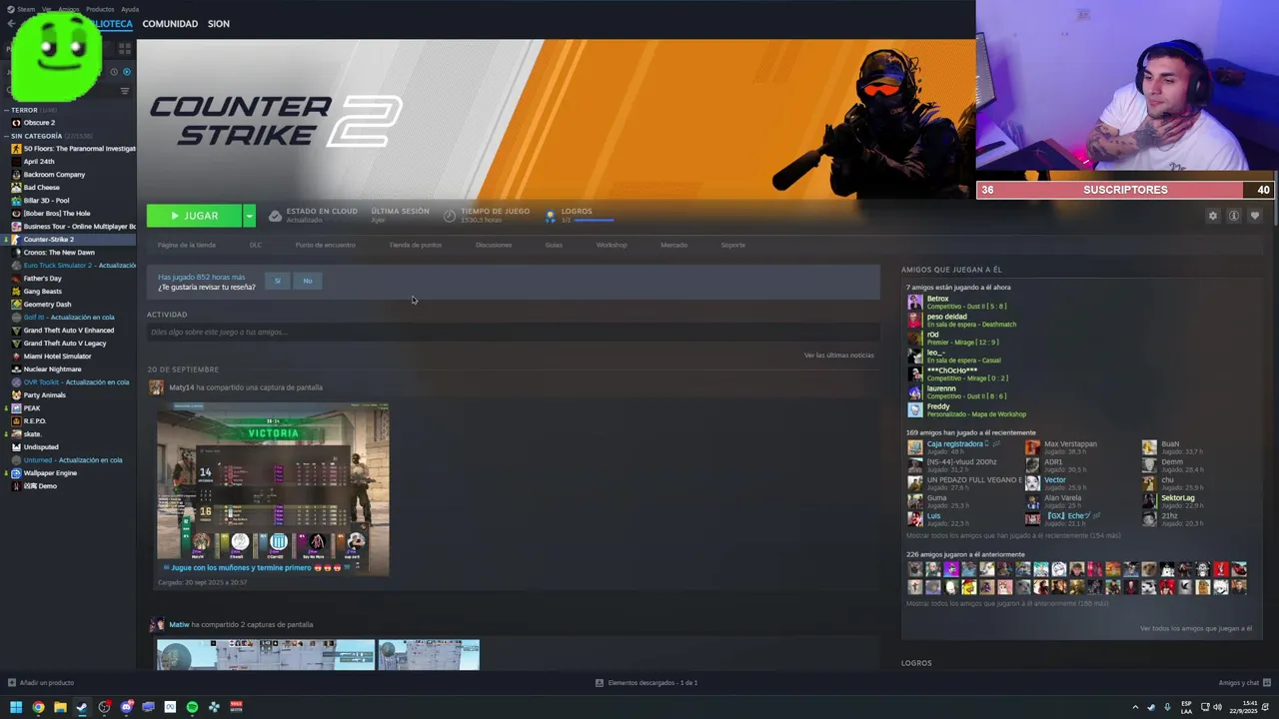Open friend Betrox's profile
The image size is (1279, 719).
pos(937,299)
